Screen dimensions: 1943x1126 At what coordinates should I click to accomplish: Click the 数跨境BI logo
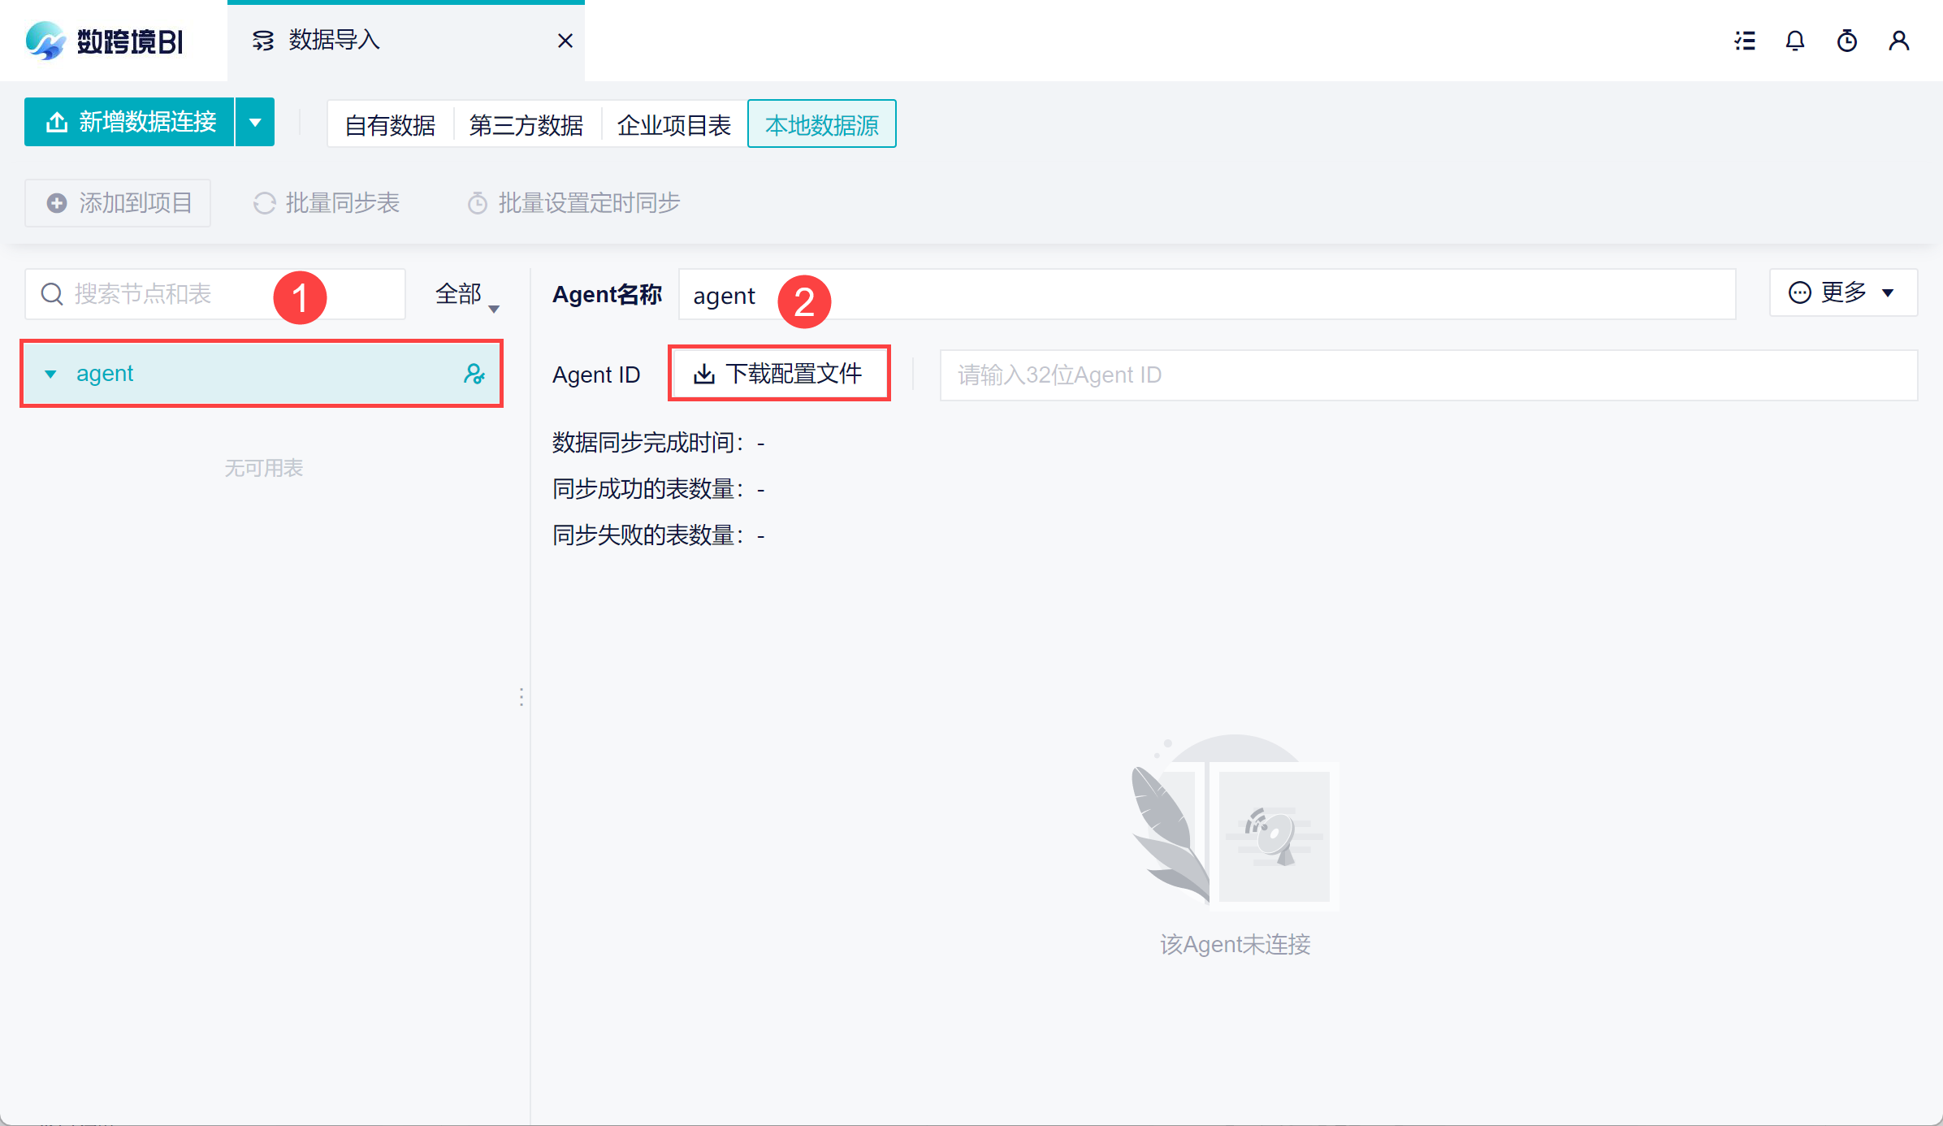pyautogui.click(x=106, y=41)
